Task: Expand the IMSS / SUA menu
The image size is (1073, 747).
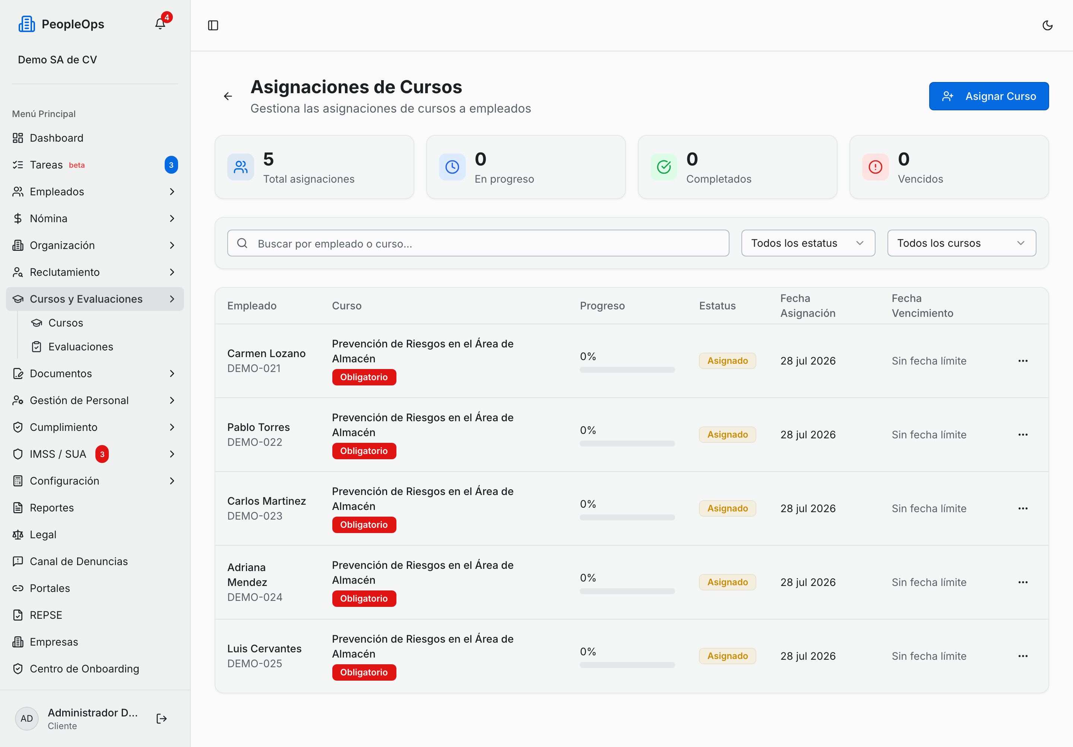Action: tap(95, 454)
